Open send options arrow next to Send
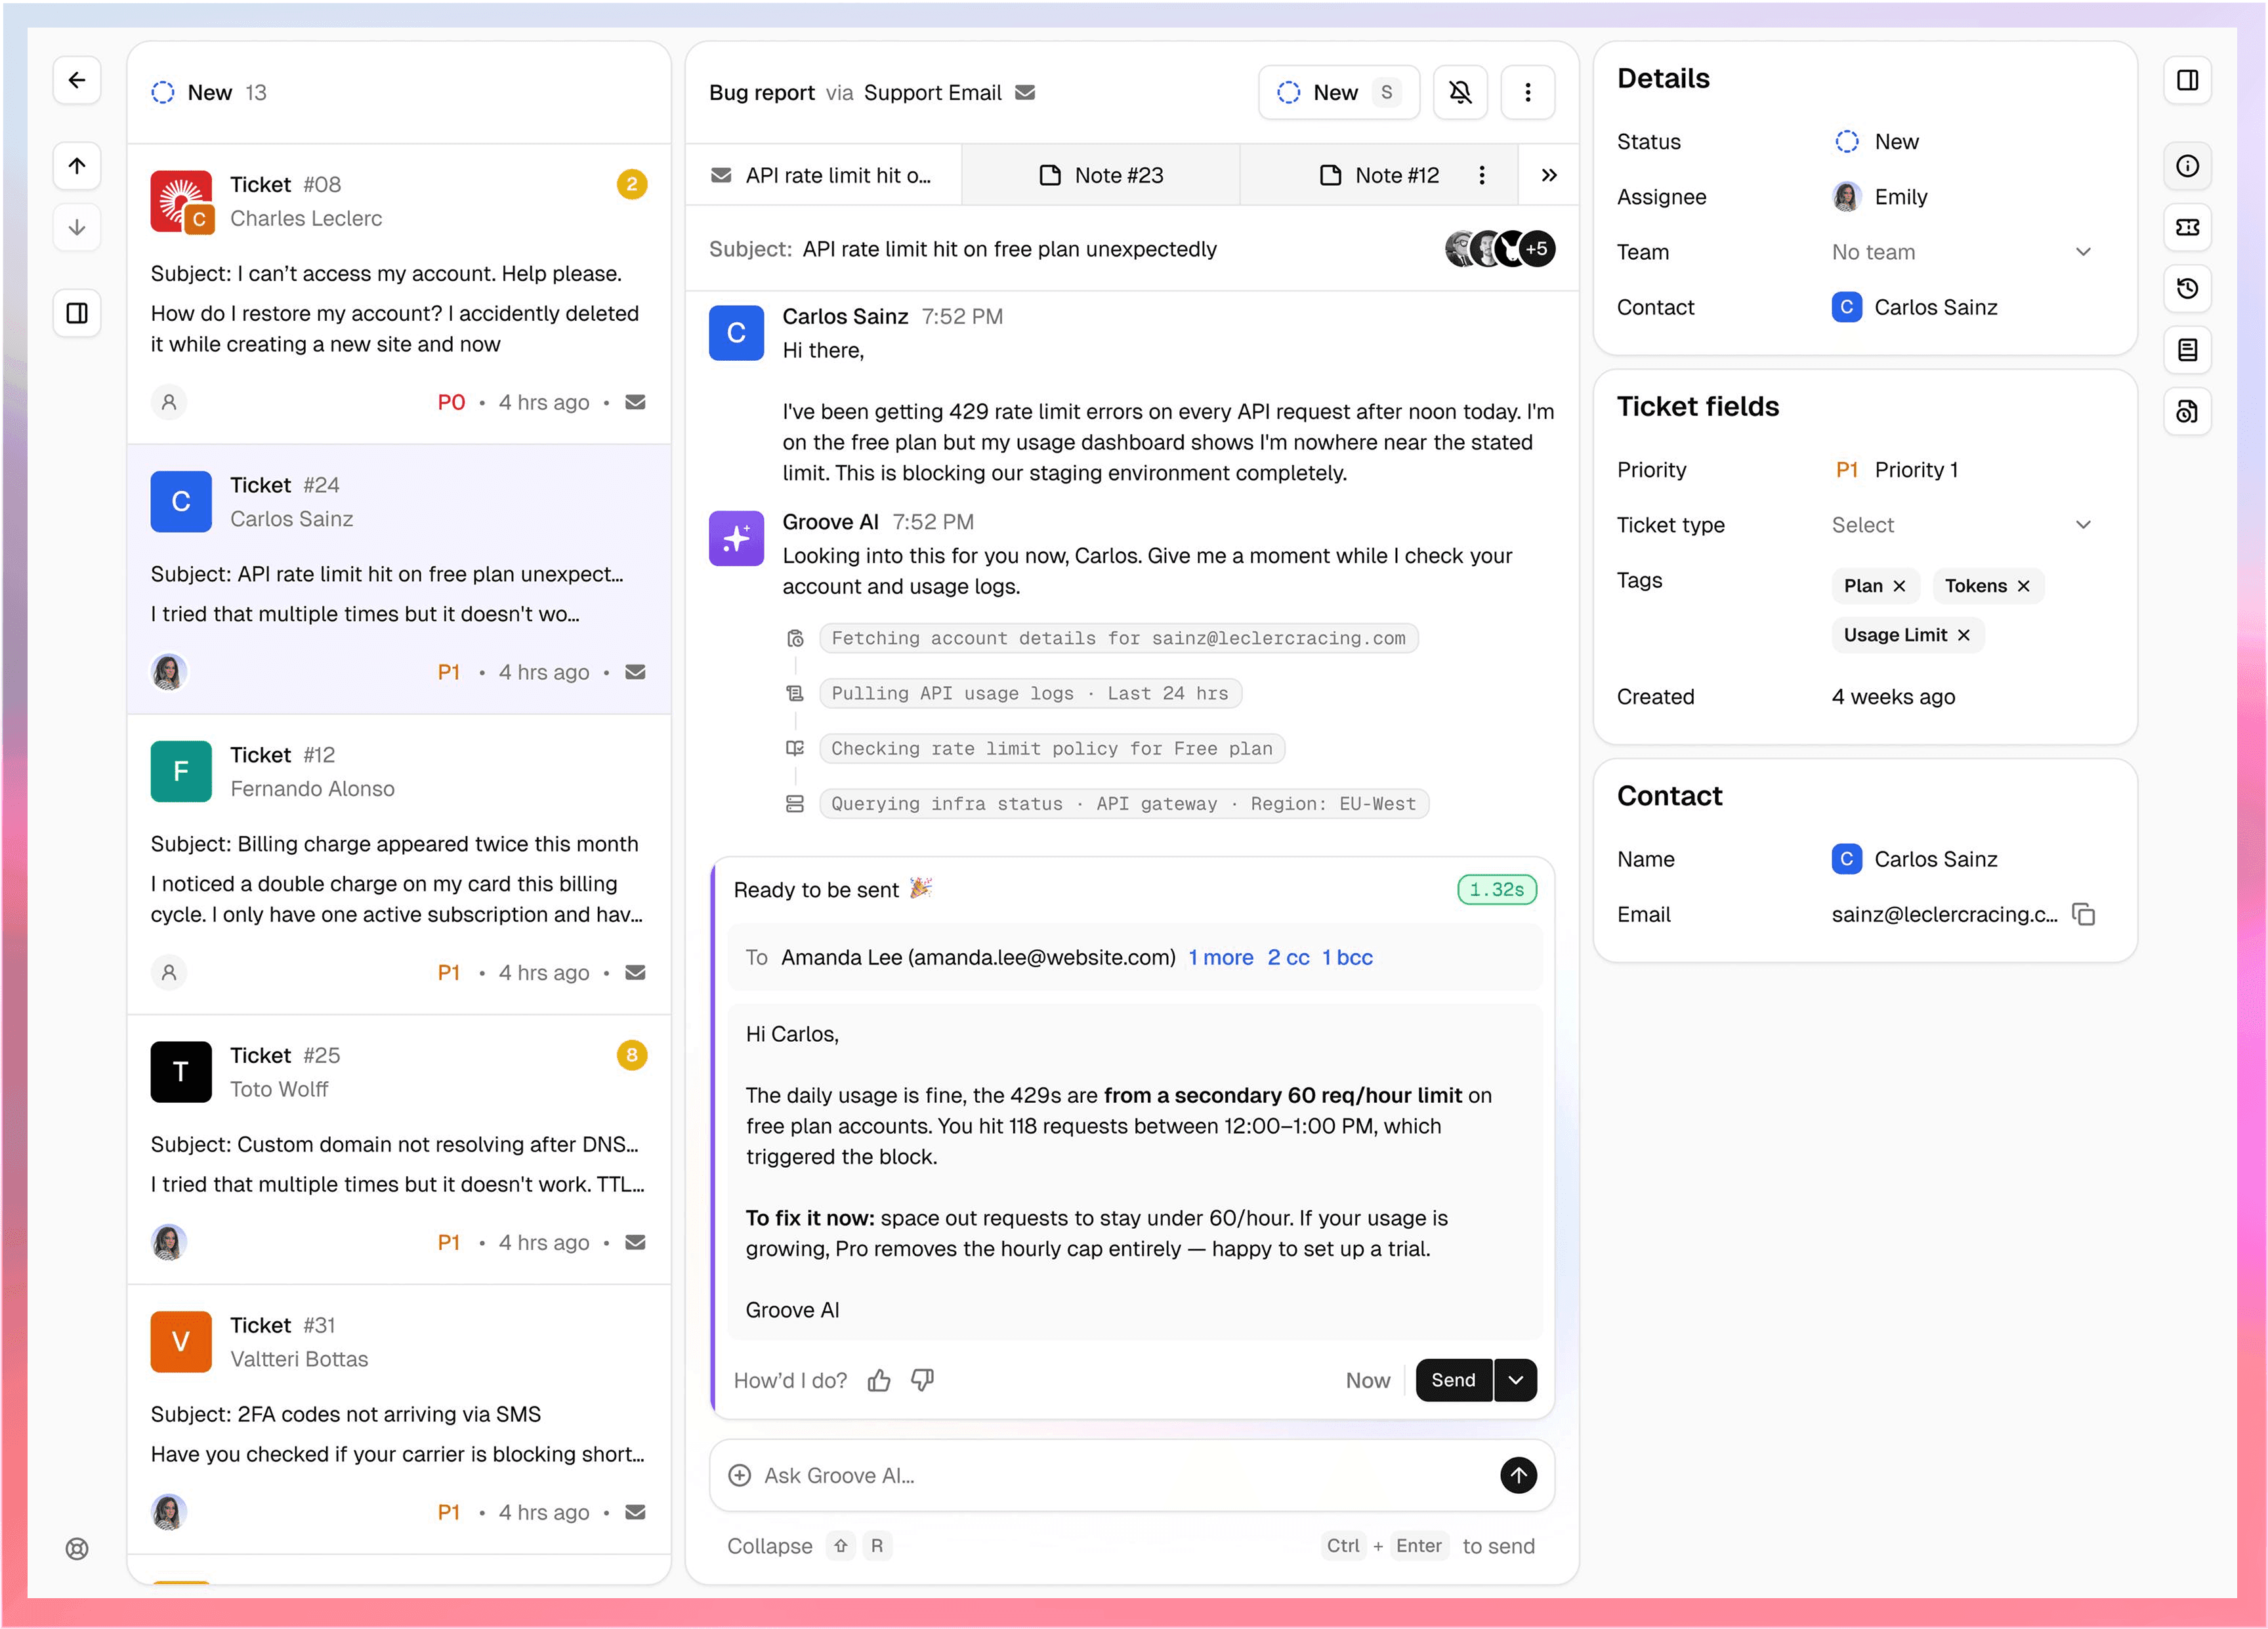This screenshot has height=1629, width=2268. [x=1516, y=1380]
